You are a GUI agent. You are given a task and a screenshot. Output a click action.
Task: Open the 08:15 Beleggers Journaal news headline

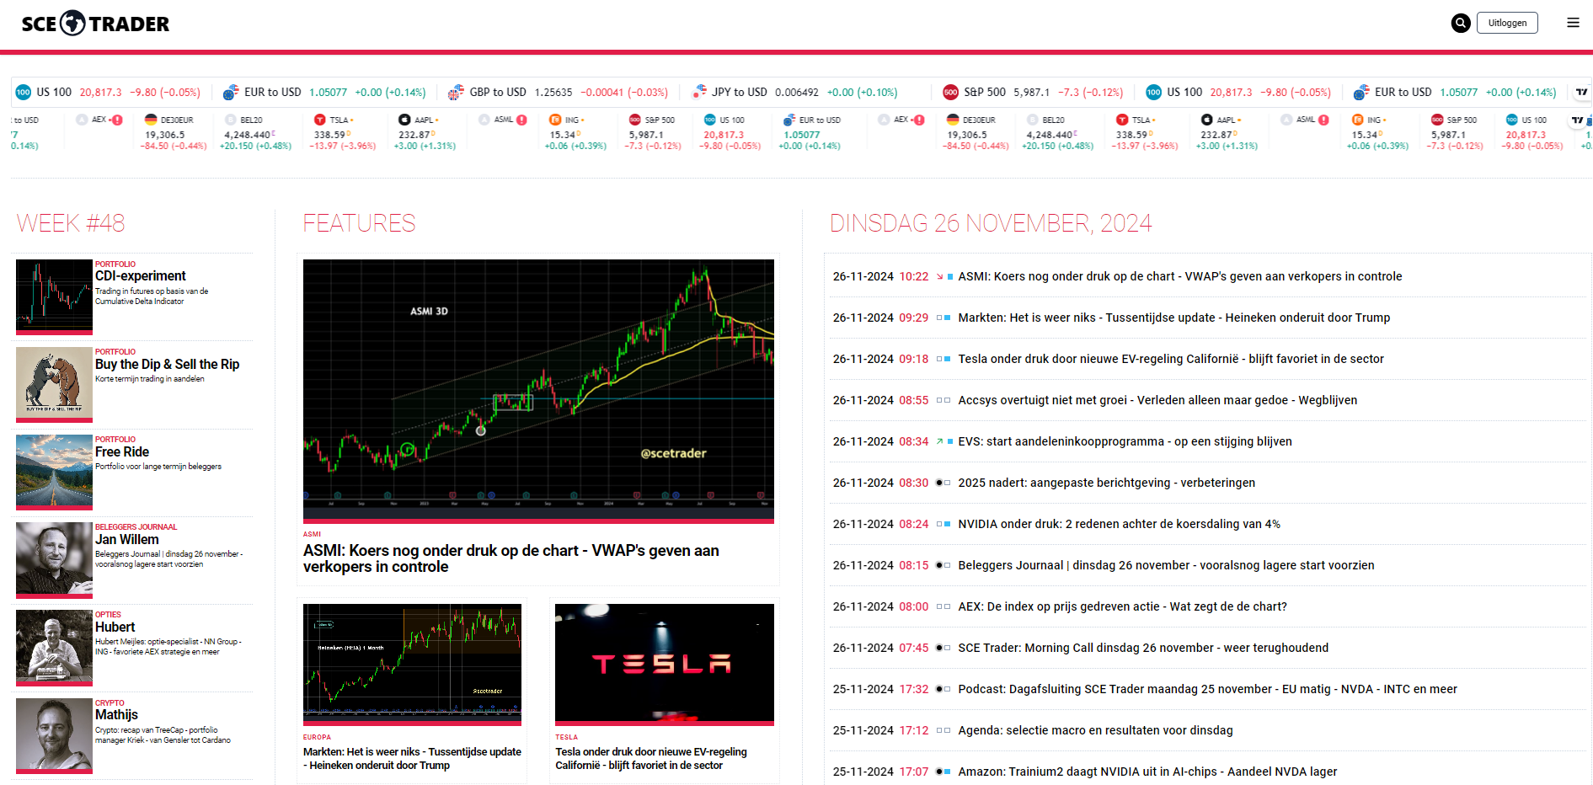click(1166, 565)
